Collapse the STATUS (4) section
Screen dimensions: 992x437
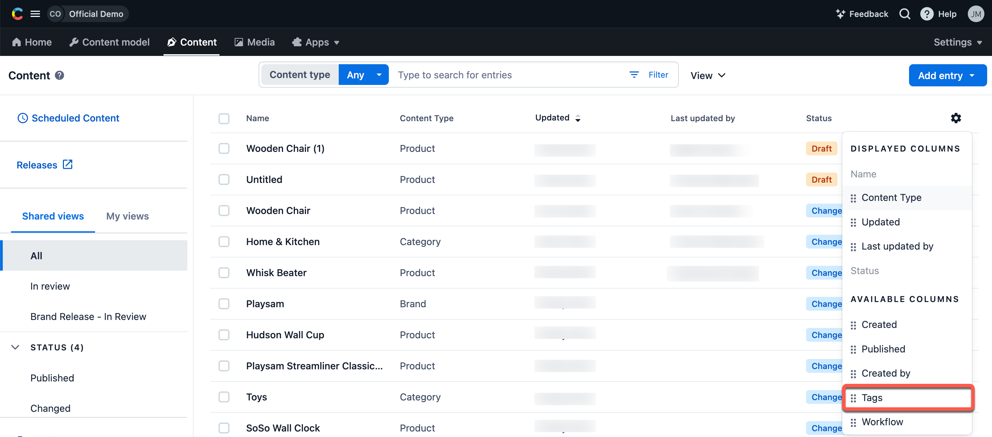pos(16,347)
